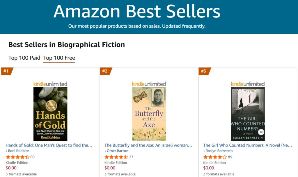Open The Girl Who Counted Numbers cover
The width and height of the screenshot is (298, 177).
pyautogui.click(x=248, y=114)
